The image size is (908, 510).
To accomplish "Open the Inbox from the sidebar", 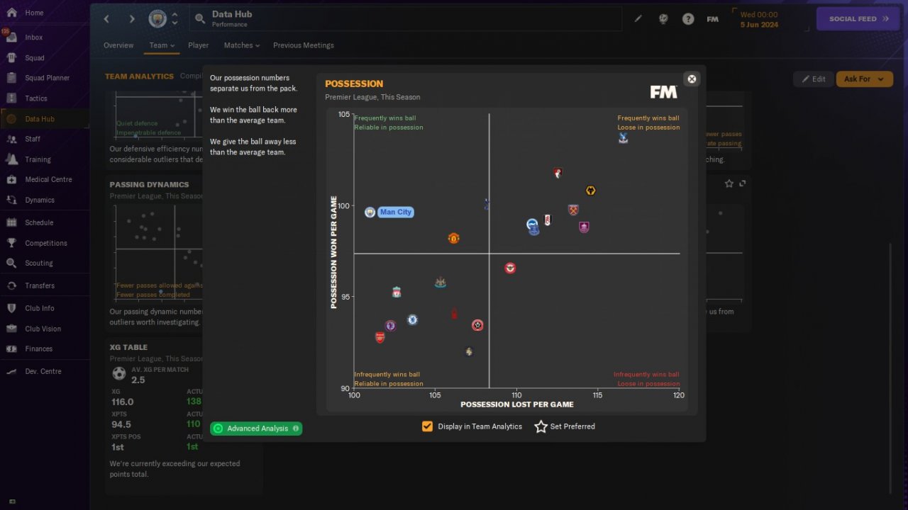I will pyautogui.click(x=34, y=38).
